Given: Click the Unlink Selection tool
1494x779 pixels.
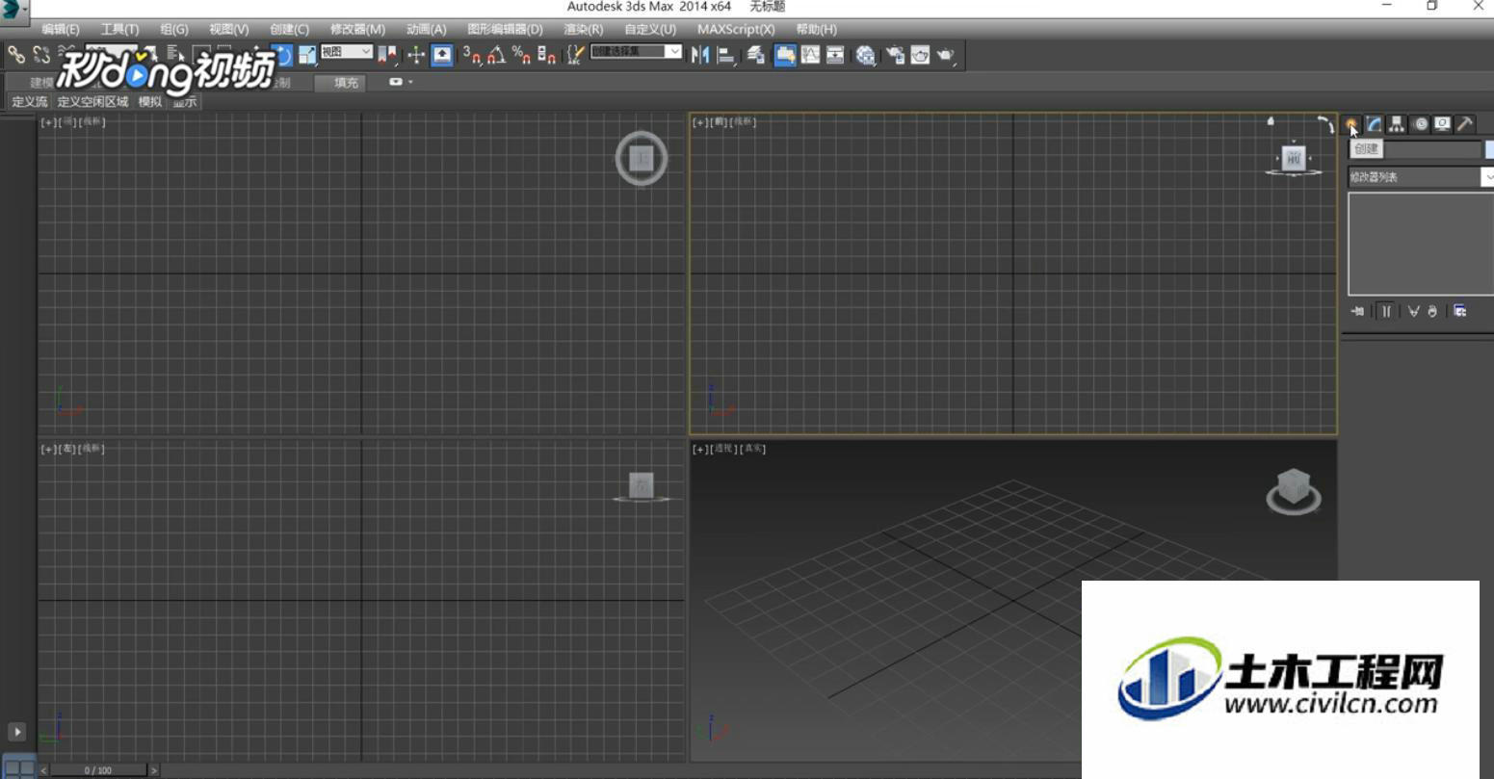Looking at the screenshot, I should [41, 55].
